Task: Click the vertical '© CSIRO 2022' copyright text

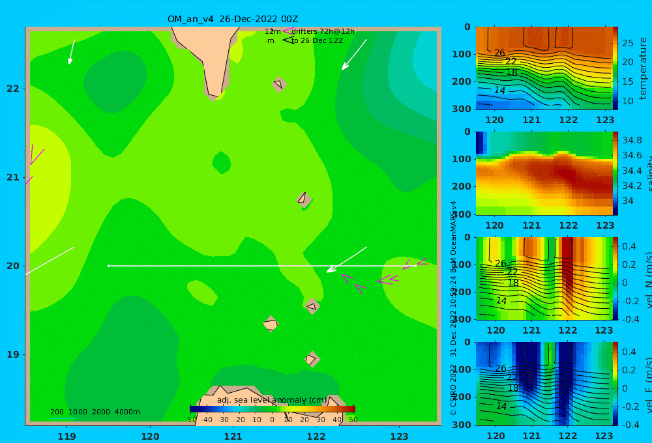Action: [x=454, y=390]
